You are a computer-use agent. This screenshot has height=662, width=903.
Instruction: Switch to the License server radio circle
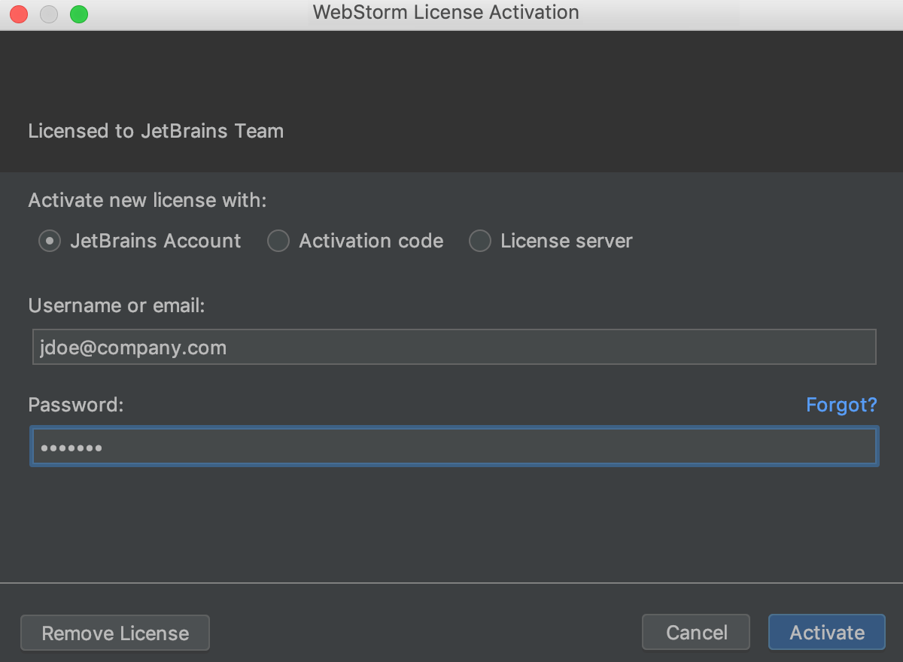480,241
